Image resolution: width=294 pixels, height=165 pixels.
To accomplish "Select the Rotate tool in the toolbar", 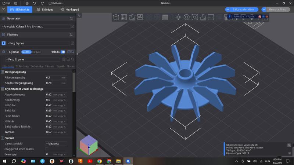I will coord(187,17).
